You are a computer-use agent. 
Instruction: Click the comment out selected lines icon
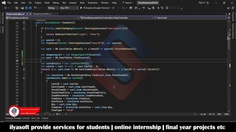[158, 8]
